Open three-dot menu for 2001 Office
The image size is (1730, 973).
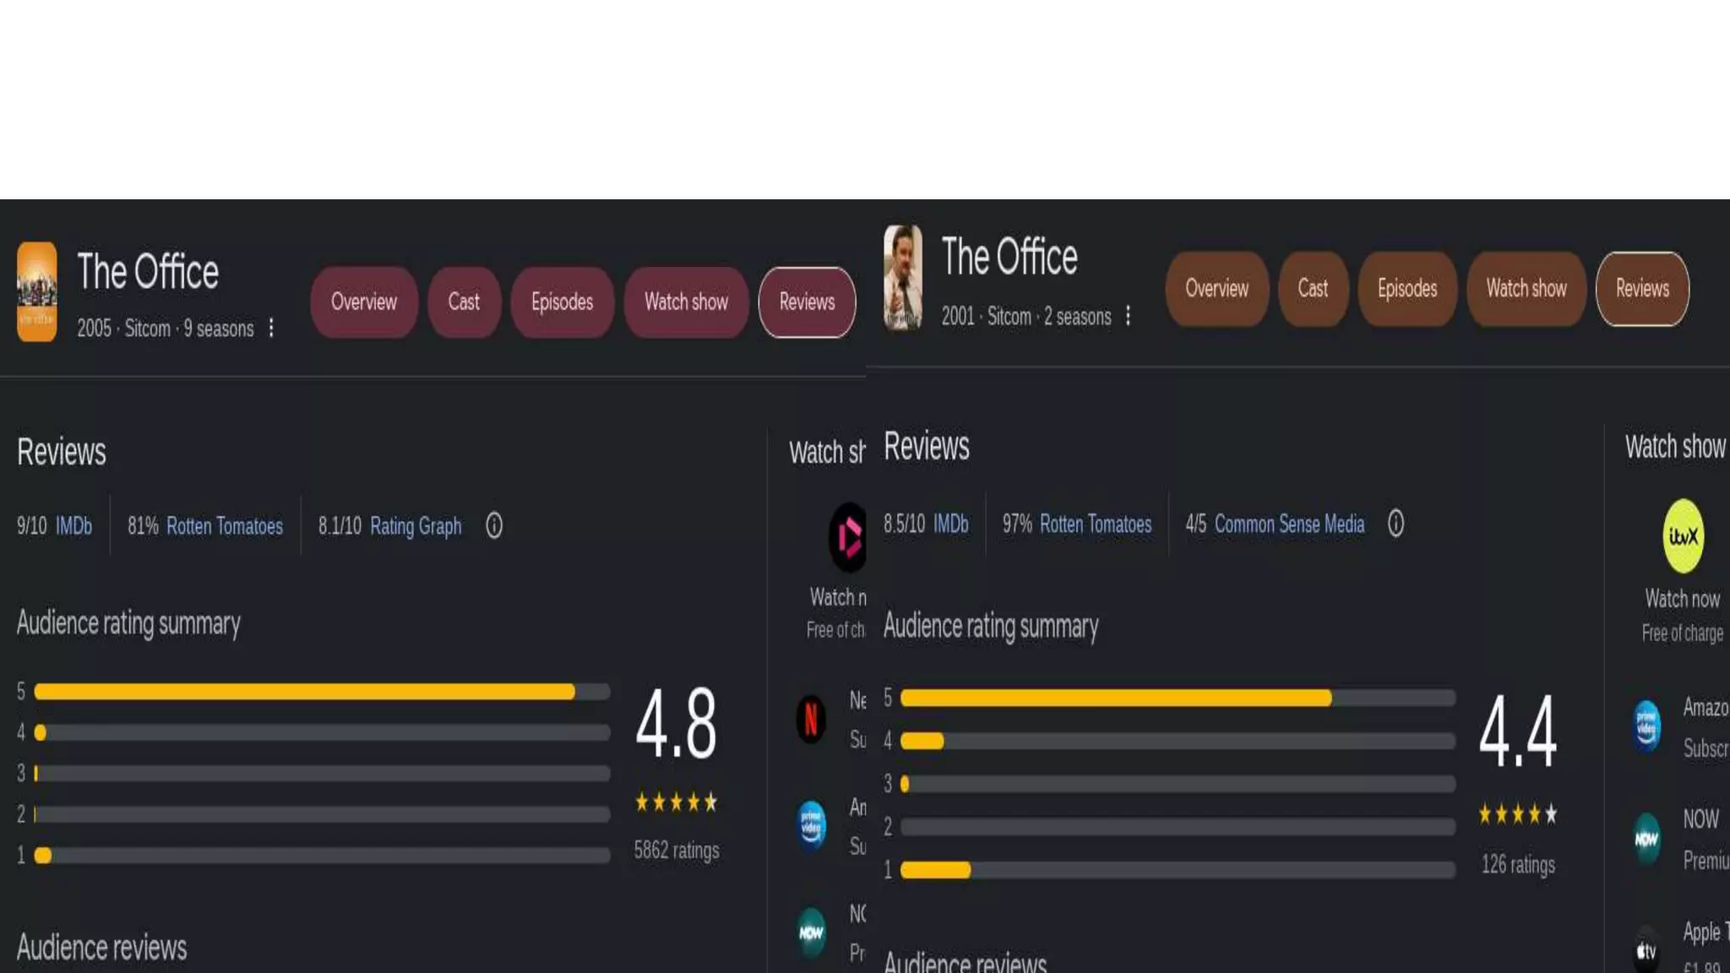[x=1128, y=317]
